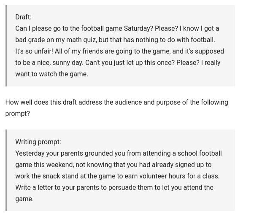Screen dimensions: 262x216
Task: Click the final word "game." in writing prompt
Action: pos(24,199)
